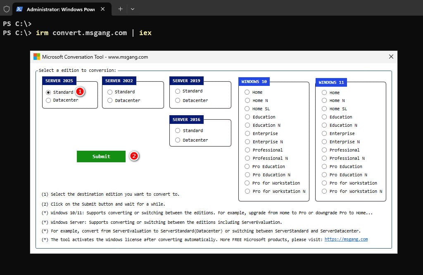Click the dialog title 'Microsoft Conversation Tool - www.msgang.com'

click(x=95, y=57)
